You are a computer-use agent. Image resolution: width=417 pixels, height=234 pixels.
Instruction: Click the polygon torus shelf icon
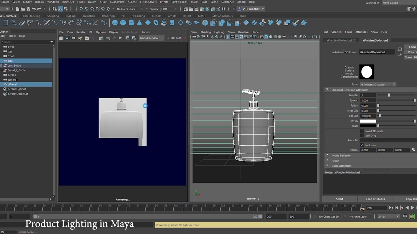point(156,22)
